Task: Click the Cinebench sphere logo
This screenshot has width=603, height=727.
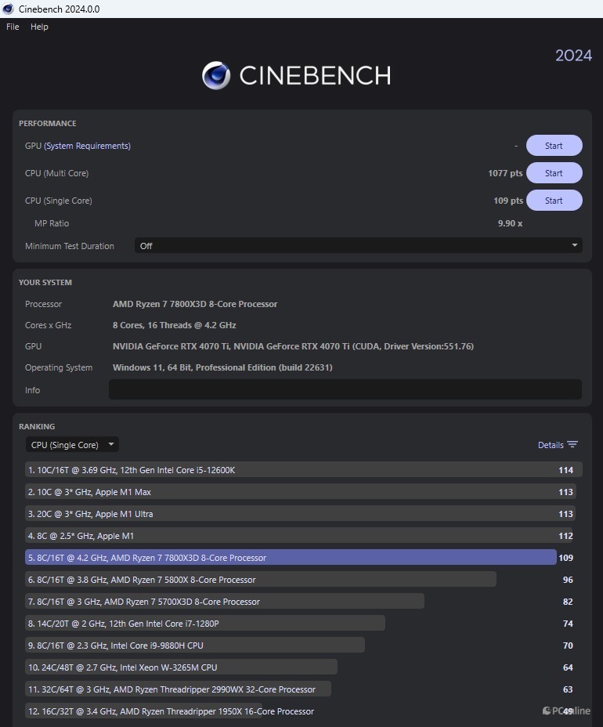Action: [216, 75]
